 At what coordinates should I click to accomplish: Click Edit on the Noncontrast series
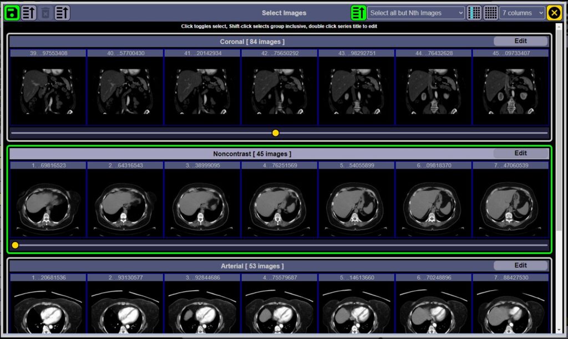click(x=520, y=153)
